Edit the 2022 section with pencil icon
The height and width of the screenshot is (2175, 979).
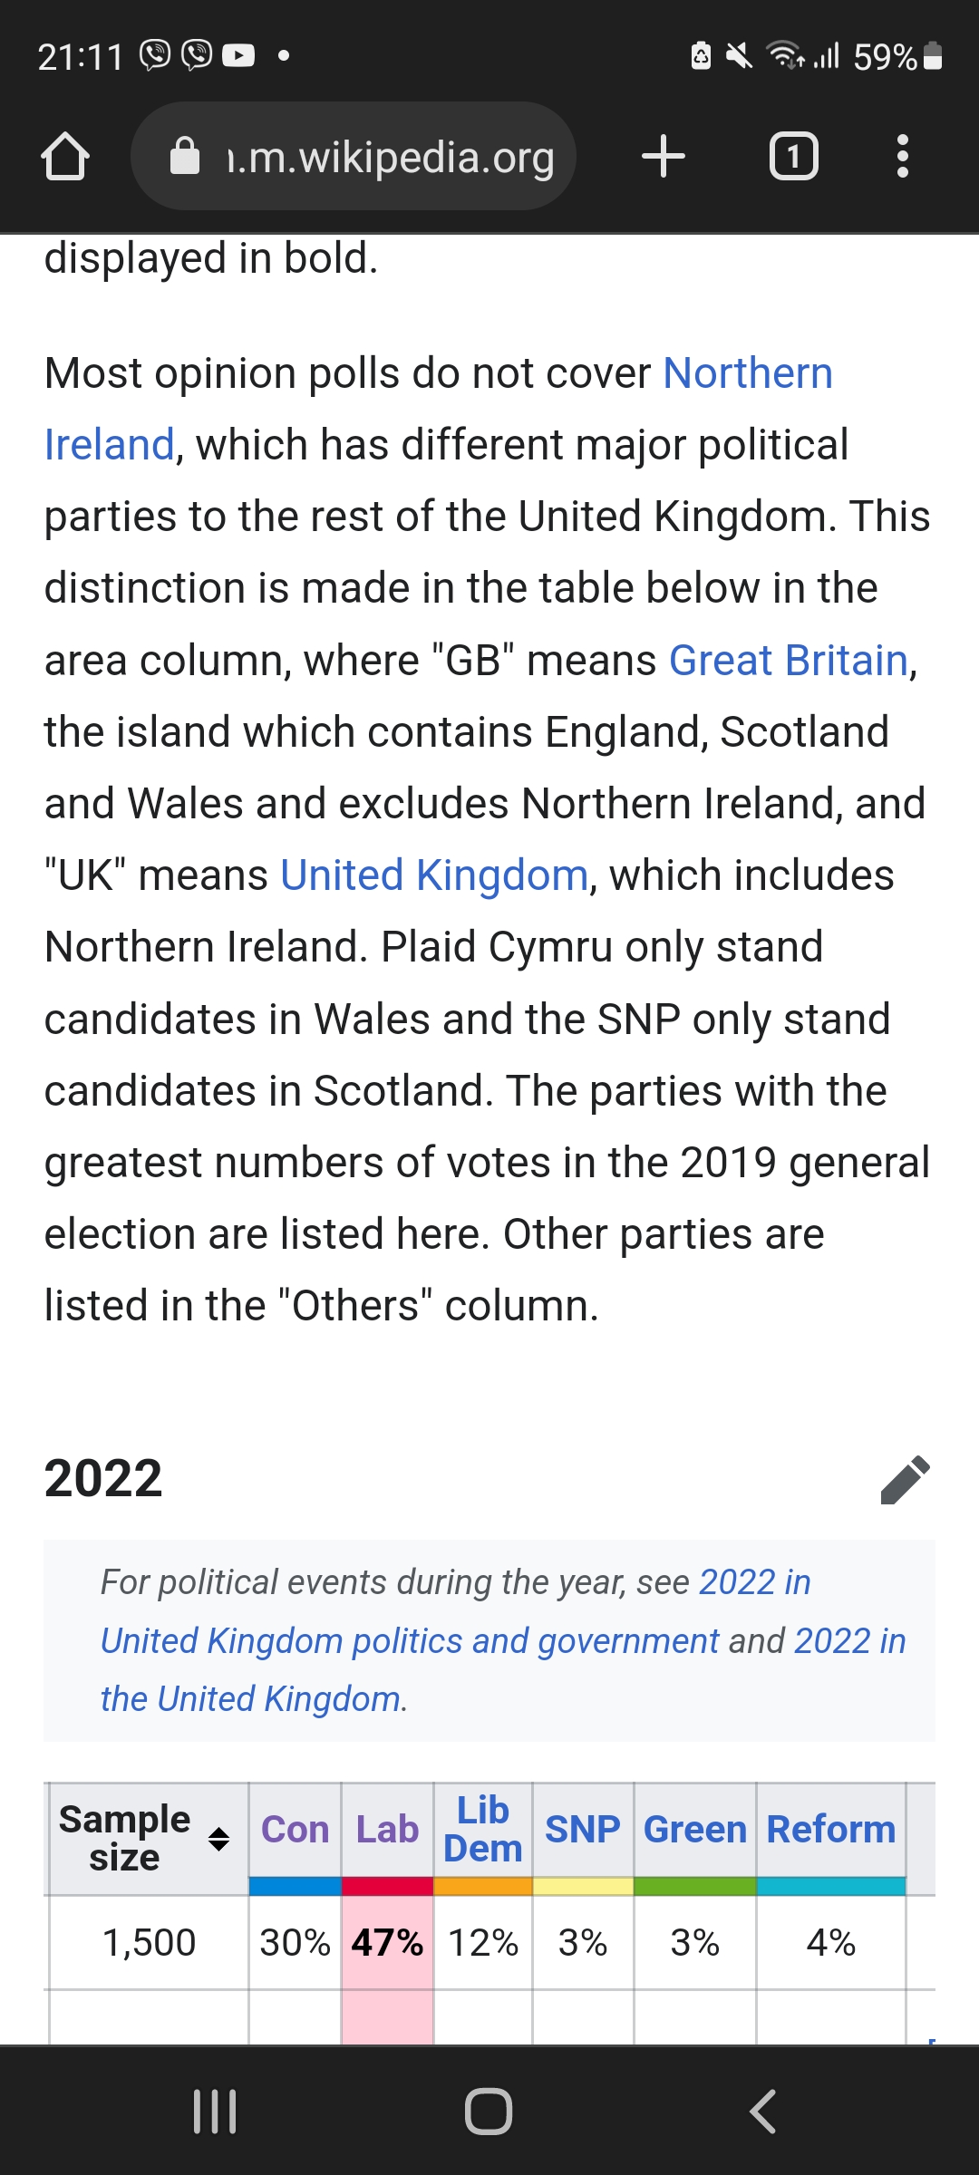coord(905,1480)
